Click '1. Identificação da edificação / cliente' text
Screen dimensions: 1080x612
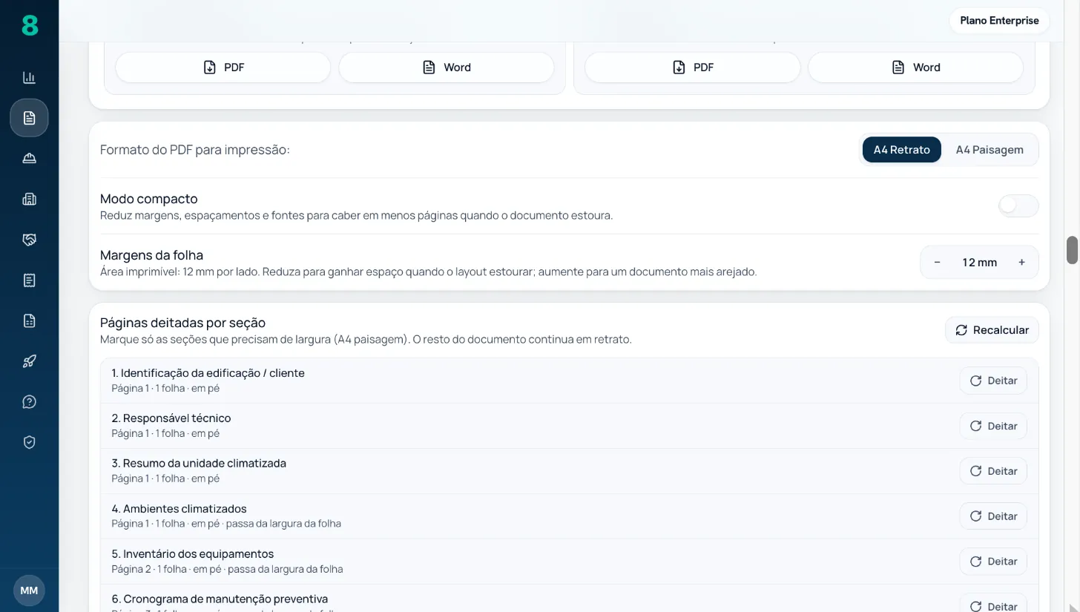point(208,373)
